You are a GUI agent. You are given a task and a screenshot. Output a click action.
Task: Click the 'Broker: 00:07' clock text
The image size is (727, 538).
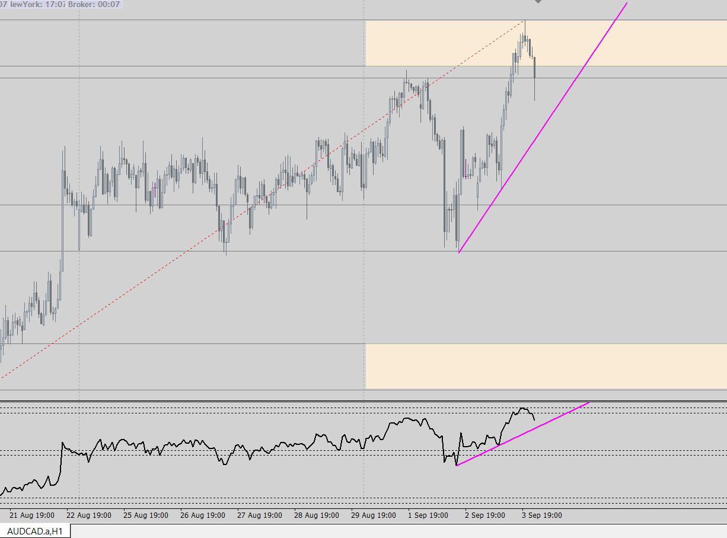pyautogui.click(x=94, y=4)
